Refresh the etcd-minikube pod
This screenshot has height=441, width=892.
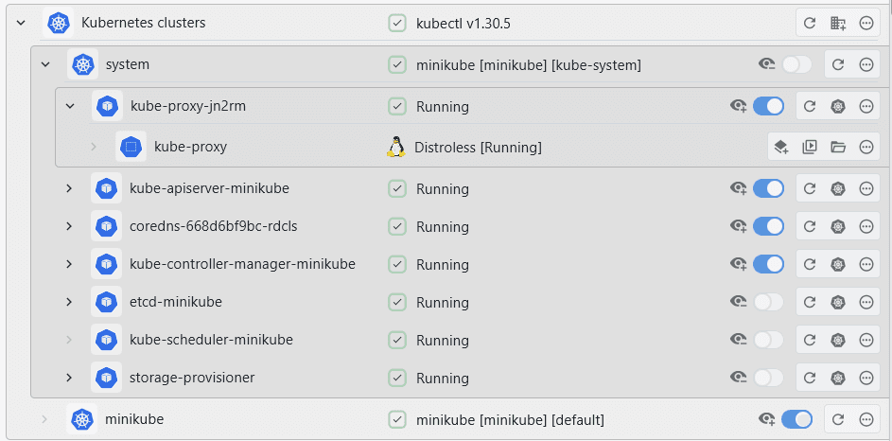pyautogui.click(x=810, y=302)
